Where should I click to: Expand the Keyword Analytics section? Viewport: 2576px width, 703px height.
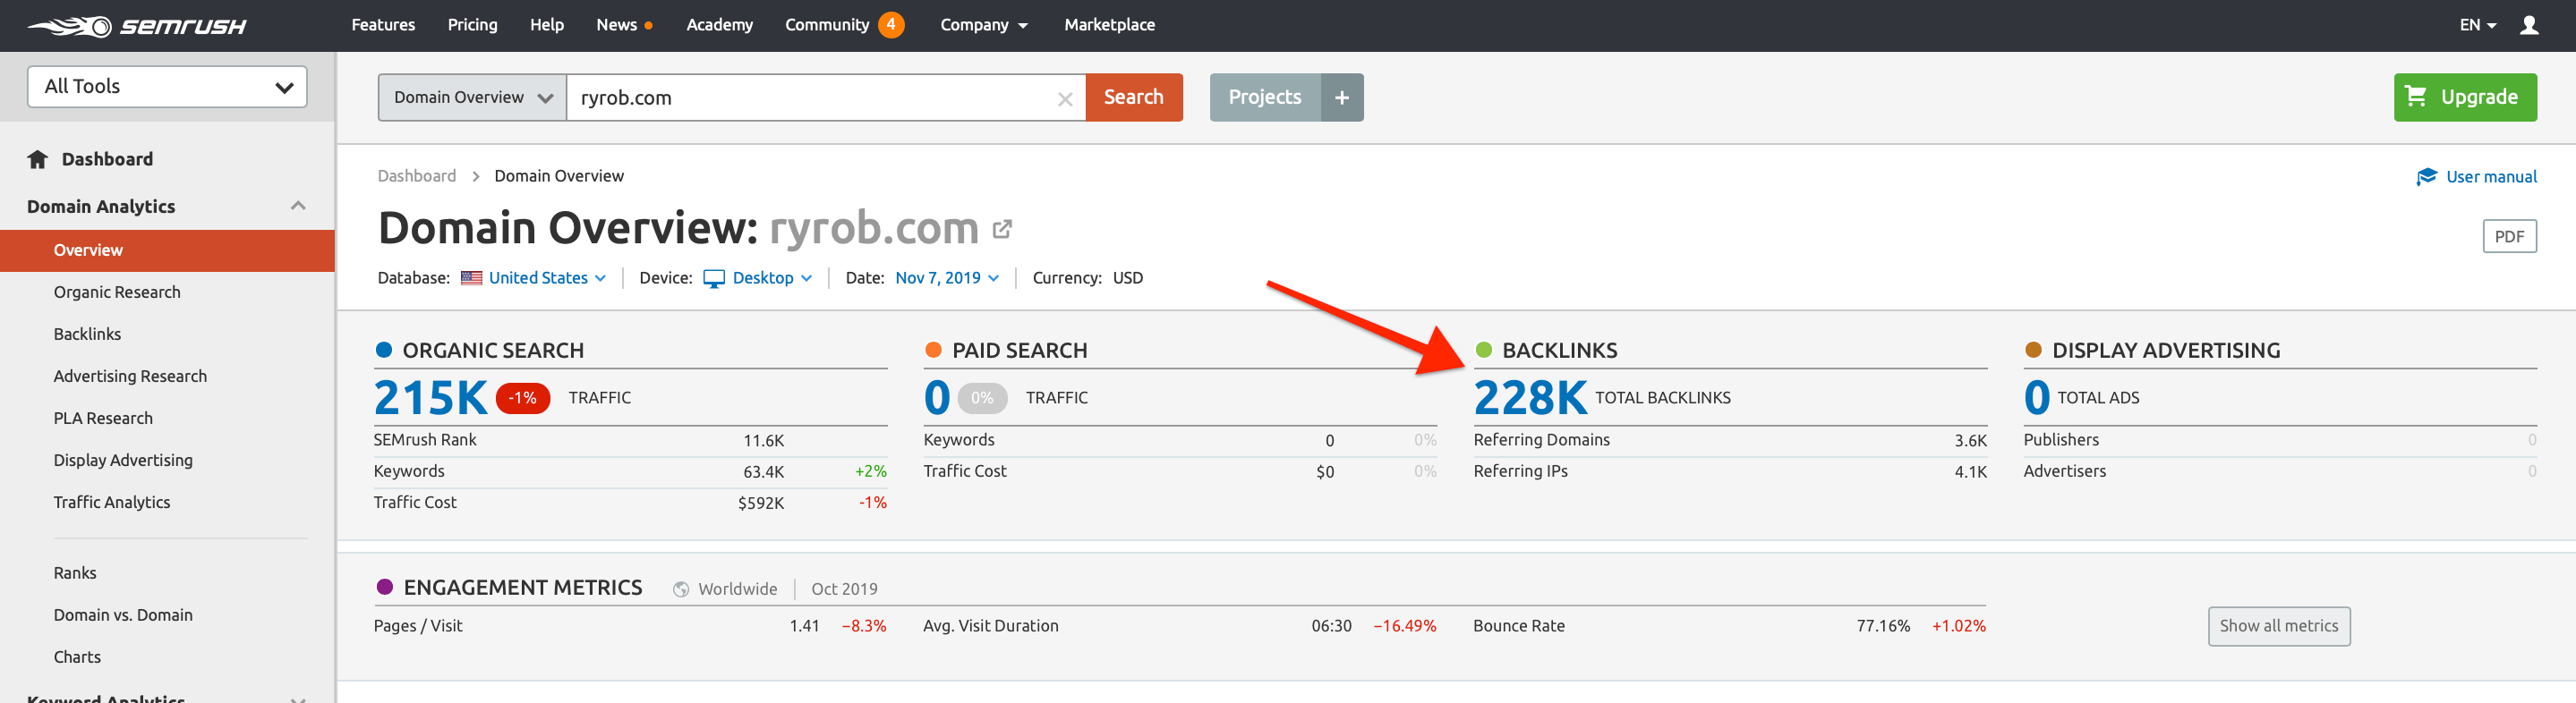[x=297, y=699]
